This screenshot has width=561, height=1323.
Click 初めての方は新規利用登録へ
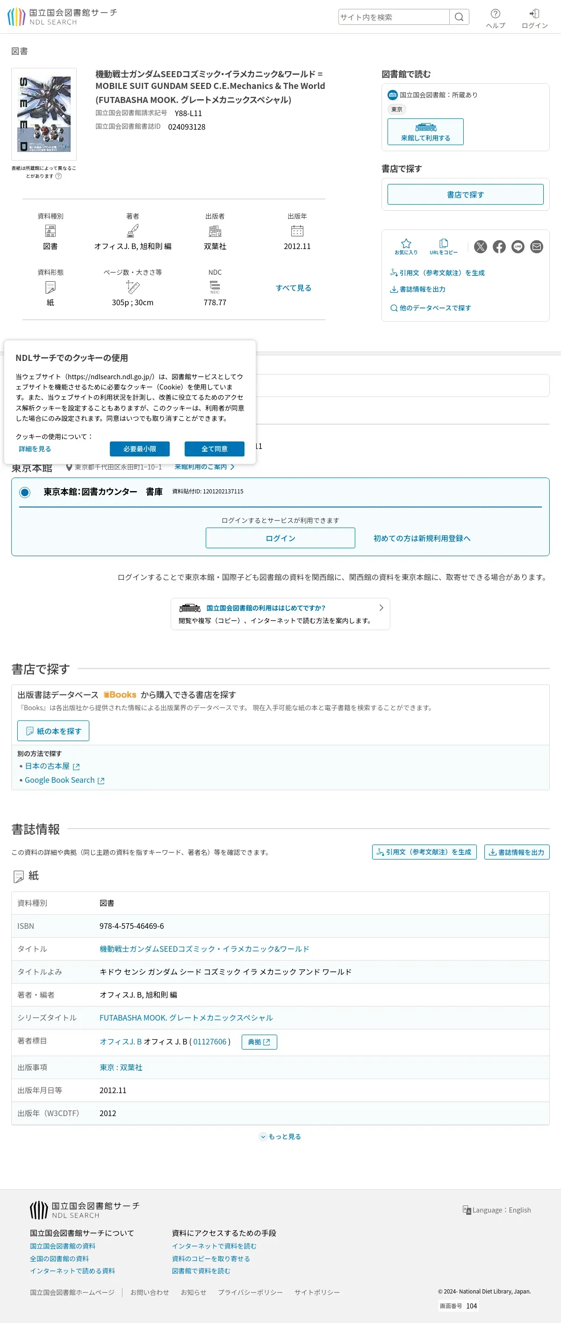pos(422,538)
